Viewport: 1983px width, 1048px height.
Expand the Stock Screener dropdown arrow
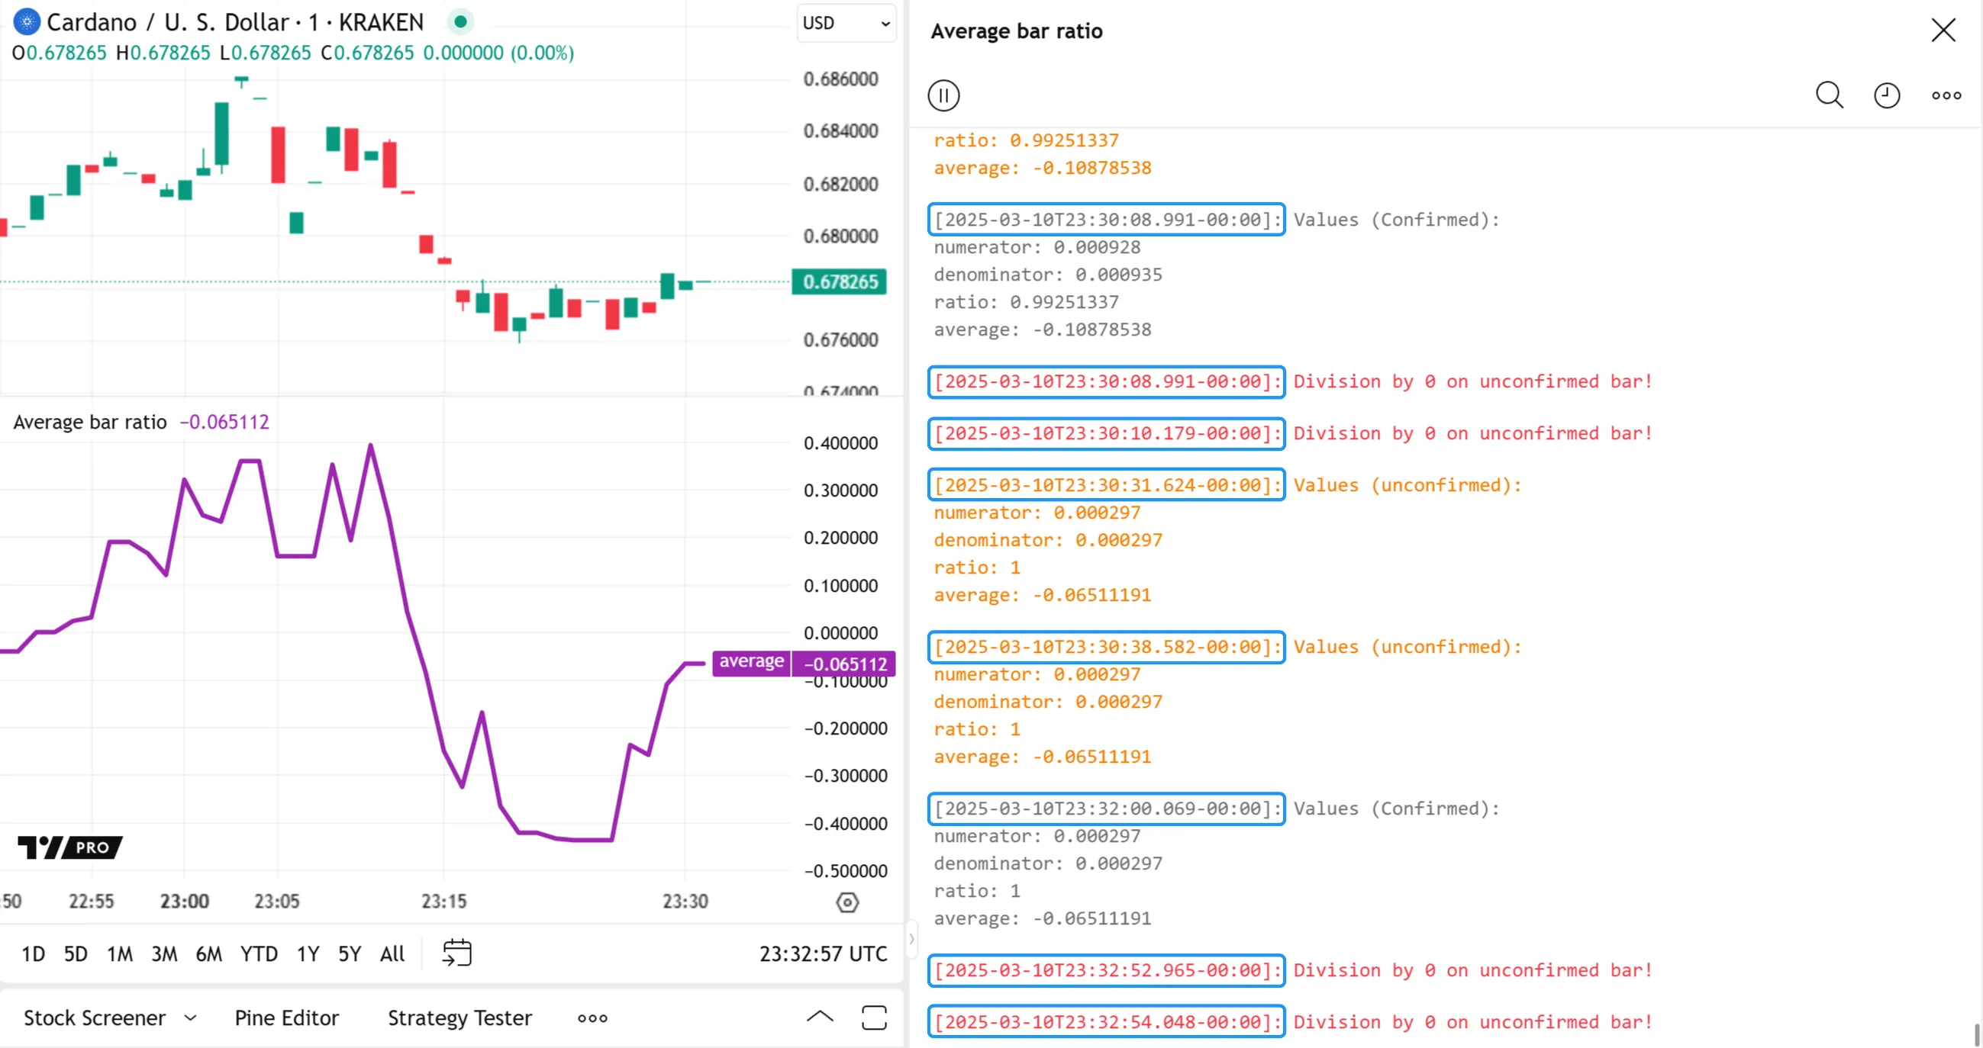190,1018
